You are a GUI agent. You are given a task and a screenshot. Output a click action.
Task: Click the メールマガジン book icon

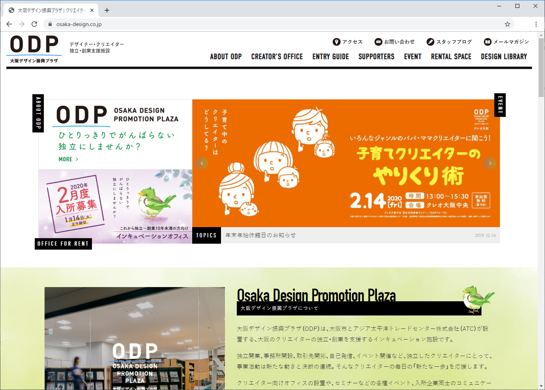click(488, 42)
